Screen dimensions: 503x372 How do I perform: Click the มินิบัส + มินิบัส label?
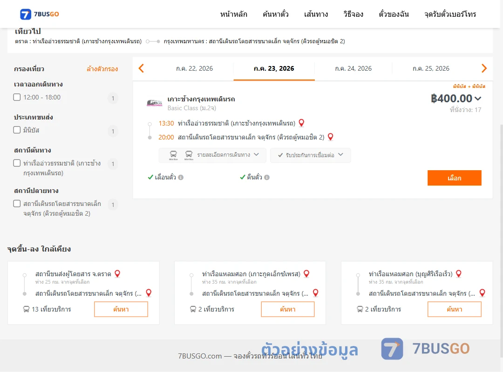[469, 86]
